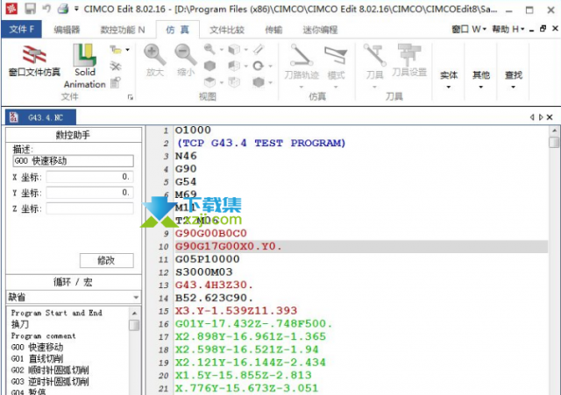
Task: Click the half-section cube icon
Action: 234,66
